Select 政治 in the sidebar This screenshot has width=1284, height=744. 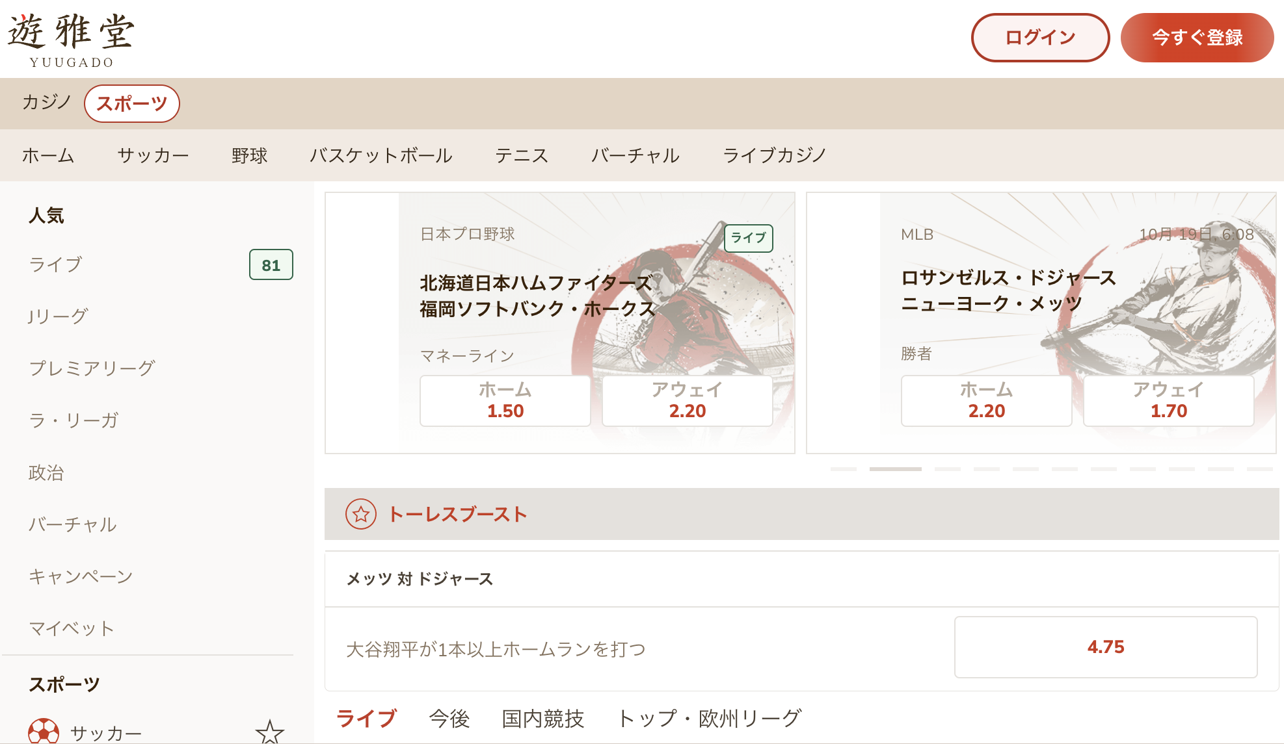pyautogui.click(x=46, y=472)
